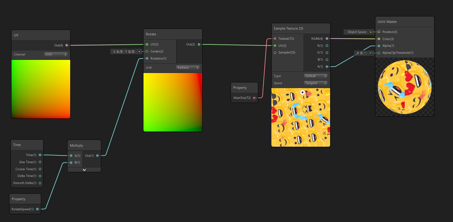This screenshot has width=453, height=222.
Task: Click the RGBA(4) output port on Sample Texture 2D
Action: (326, 39)
